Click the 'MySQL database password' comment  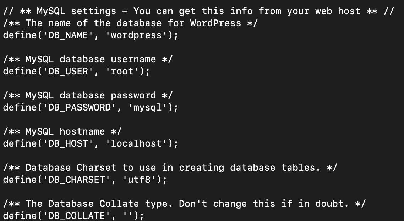tap(91, 96)
